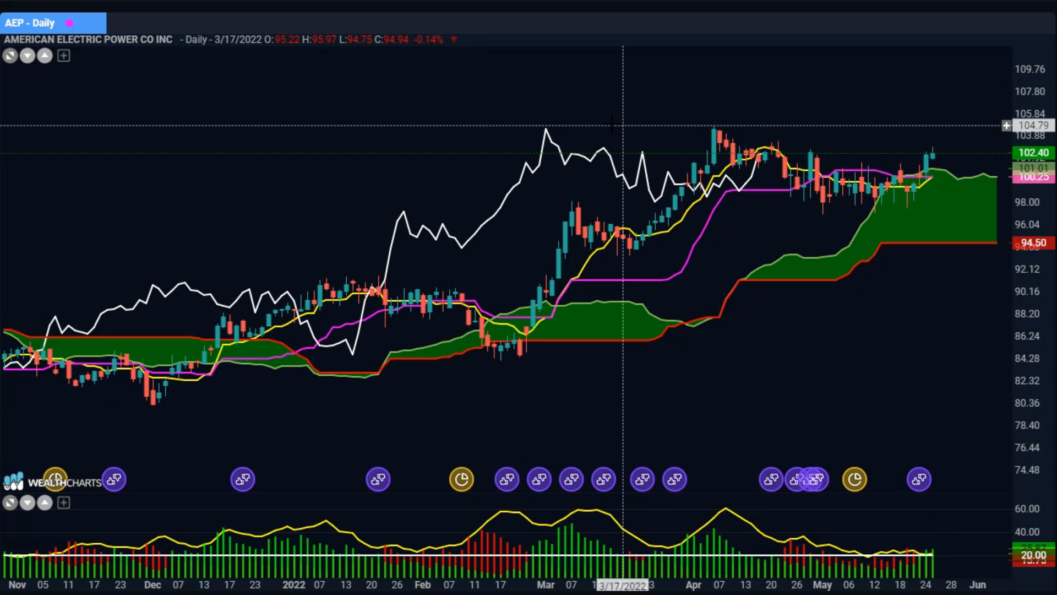The width and height of the screenshot is (1057, 595).
Task: Click the 104.79 crosshair price label
Action: tap(1033, 126)
